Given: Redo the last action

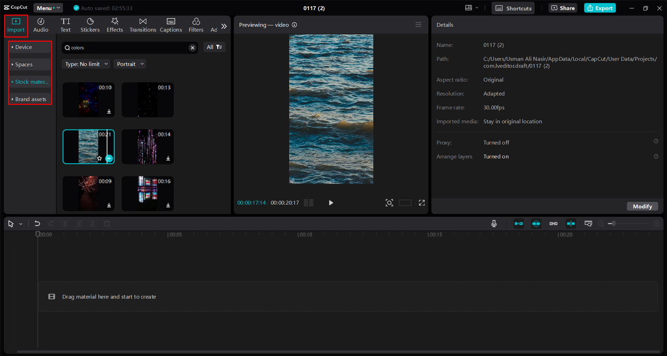Looking at the screenshot, I should (x=51, y=224).
